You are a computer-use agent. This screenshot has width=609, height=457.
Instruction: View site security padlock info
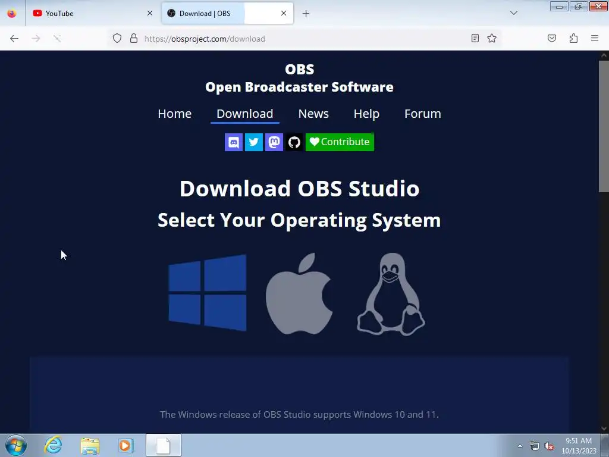134,39
